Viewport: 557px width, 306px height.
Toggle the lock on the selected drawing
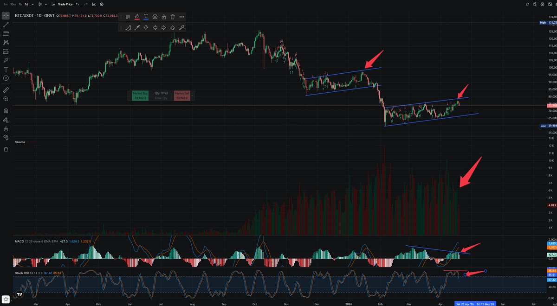point(163,17)
